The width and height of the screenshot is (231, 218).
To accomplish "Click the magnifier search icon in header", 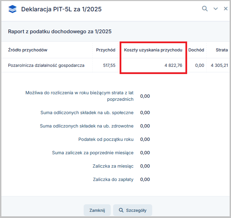I will [205, 9].
